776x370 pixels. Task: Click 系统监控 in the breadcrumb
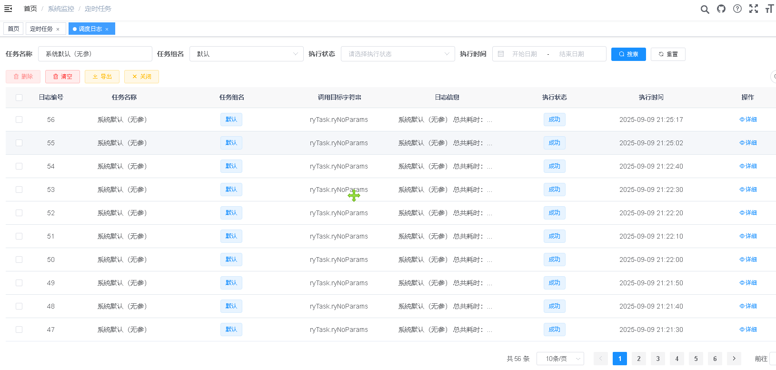tap(61, 9)
